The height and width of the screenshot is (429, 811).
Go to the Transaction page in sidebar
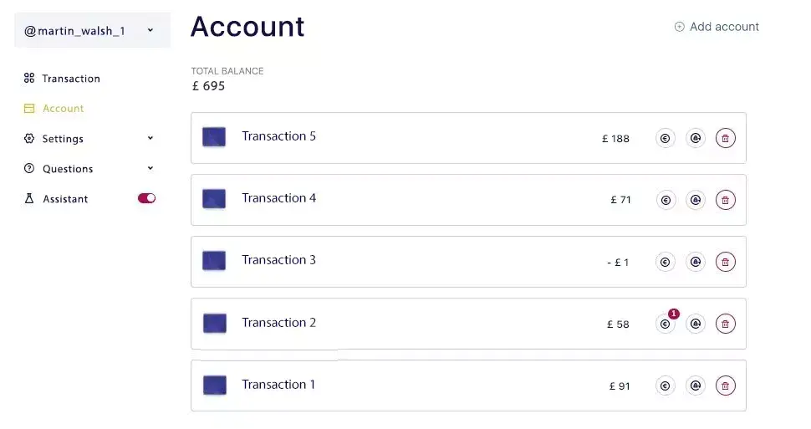pyautogui.click(x=71, y=79)
